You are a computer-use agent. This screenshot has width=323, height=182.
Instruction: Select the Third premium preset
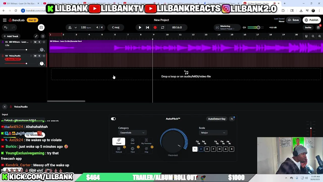point(132,150)
